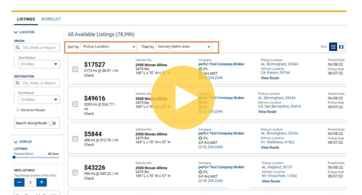This screenshot has width=362, height=195.
Task: Click pickup location AL: Ragland, 35131
Action: [277, 167]
